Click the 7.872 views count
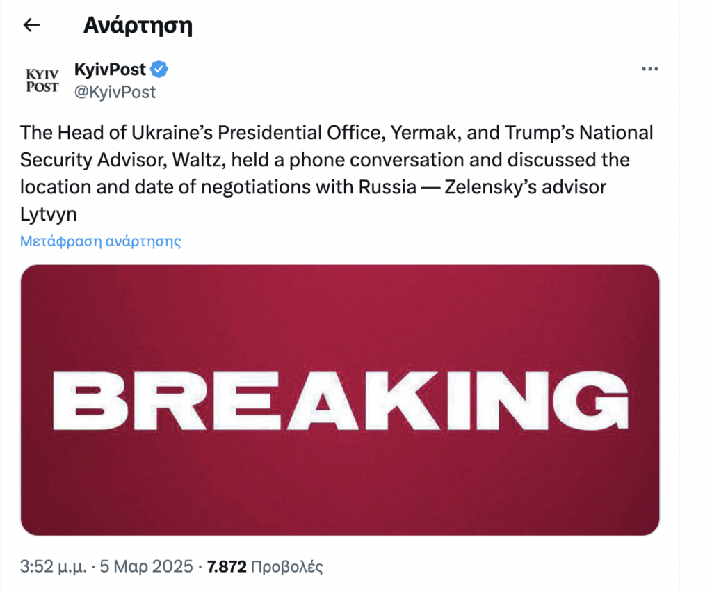 tap(227, 567)
